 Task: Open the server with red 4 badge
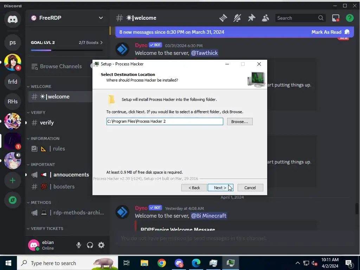click(13, 62)
